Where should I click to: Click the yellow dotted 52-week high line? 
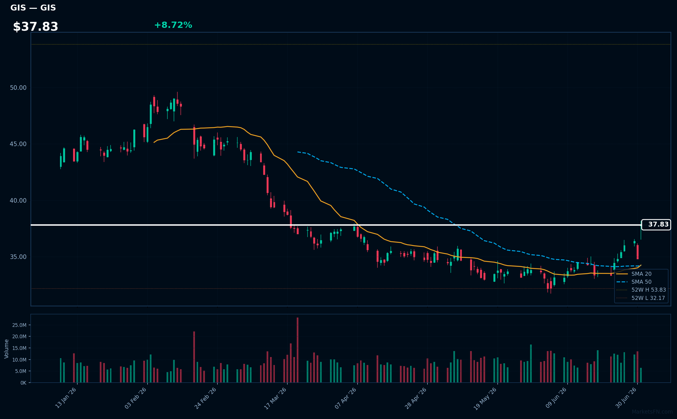(x=351, y=44)
